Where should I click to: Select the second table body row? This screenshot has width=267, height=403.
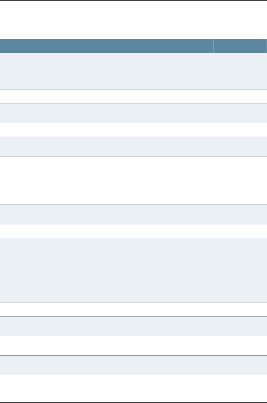coord(133,97)
